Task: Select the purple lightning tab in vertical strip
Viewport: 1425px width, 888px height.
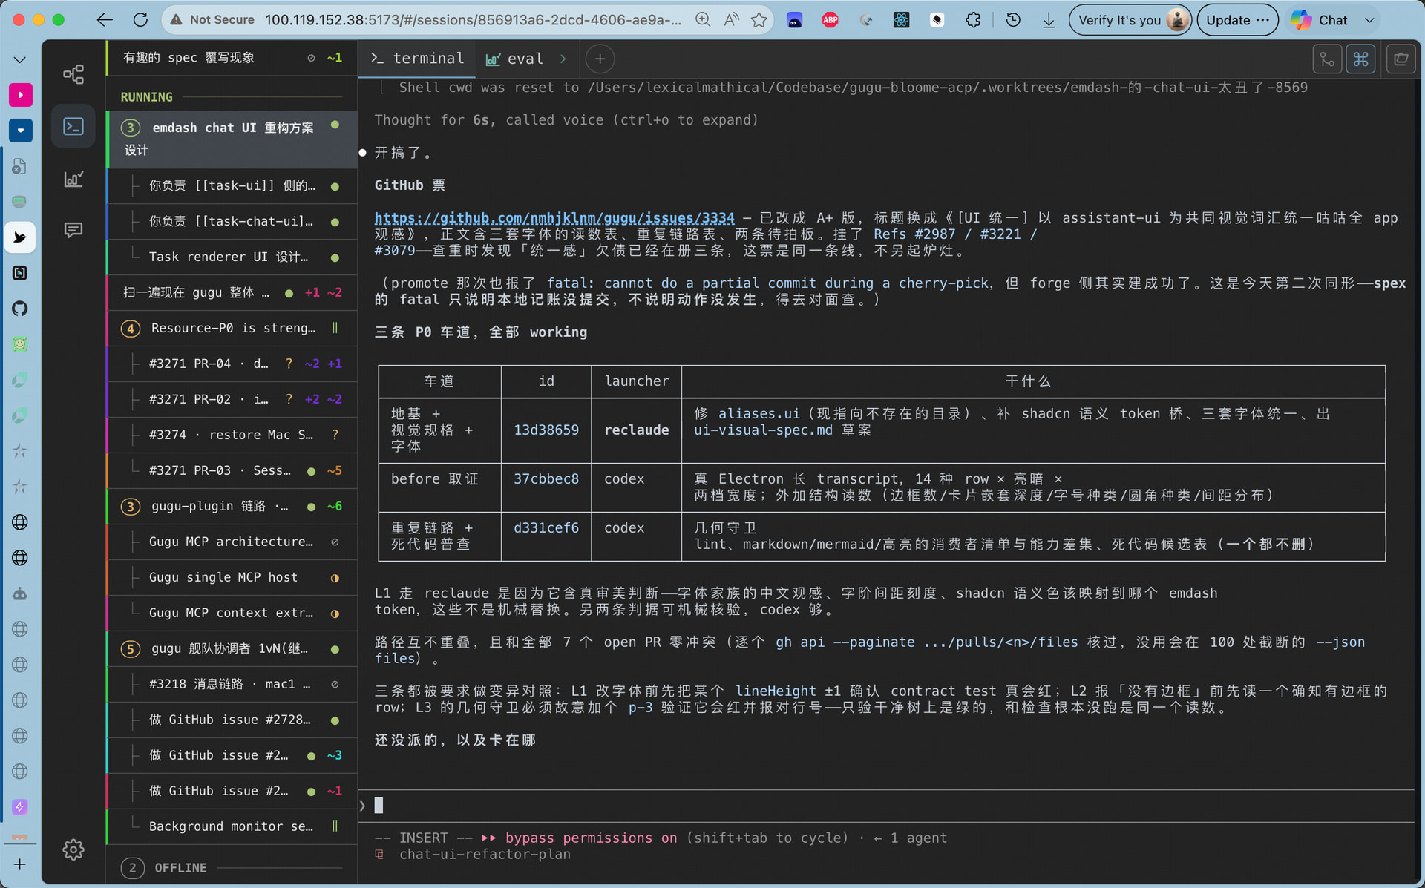Action: [20, 807]
